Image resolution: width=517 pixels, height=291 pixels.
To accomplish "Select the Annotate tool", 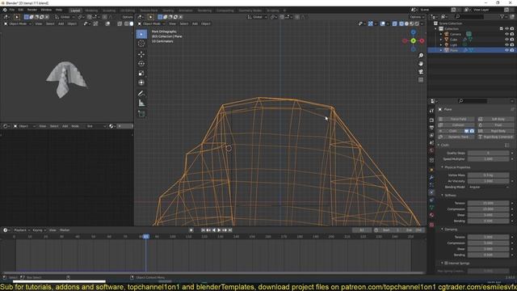I will click(x=141, y=94).
